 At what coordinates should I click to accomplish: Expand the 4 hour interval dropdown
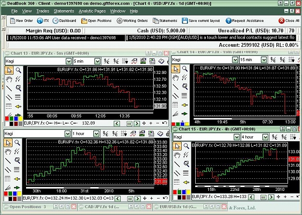tap(265, 137)
